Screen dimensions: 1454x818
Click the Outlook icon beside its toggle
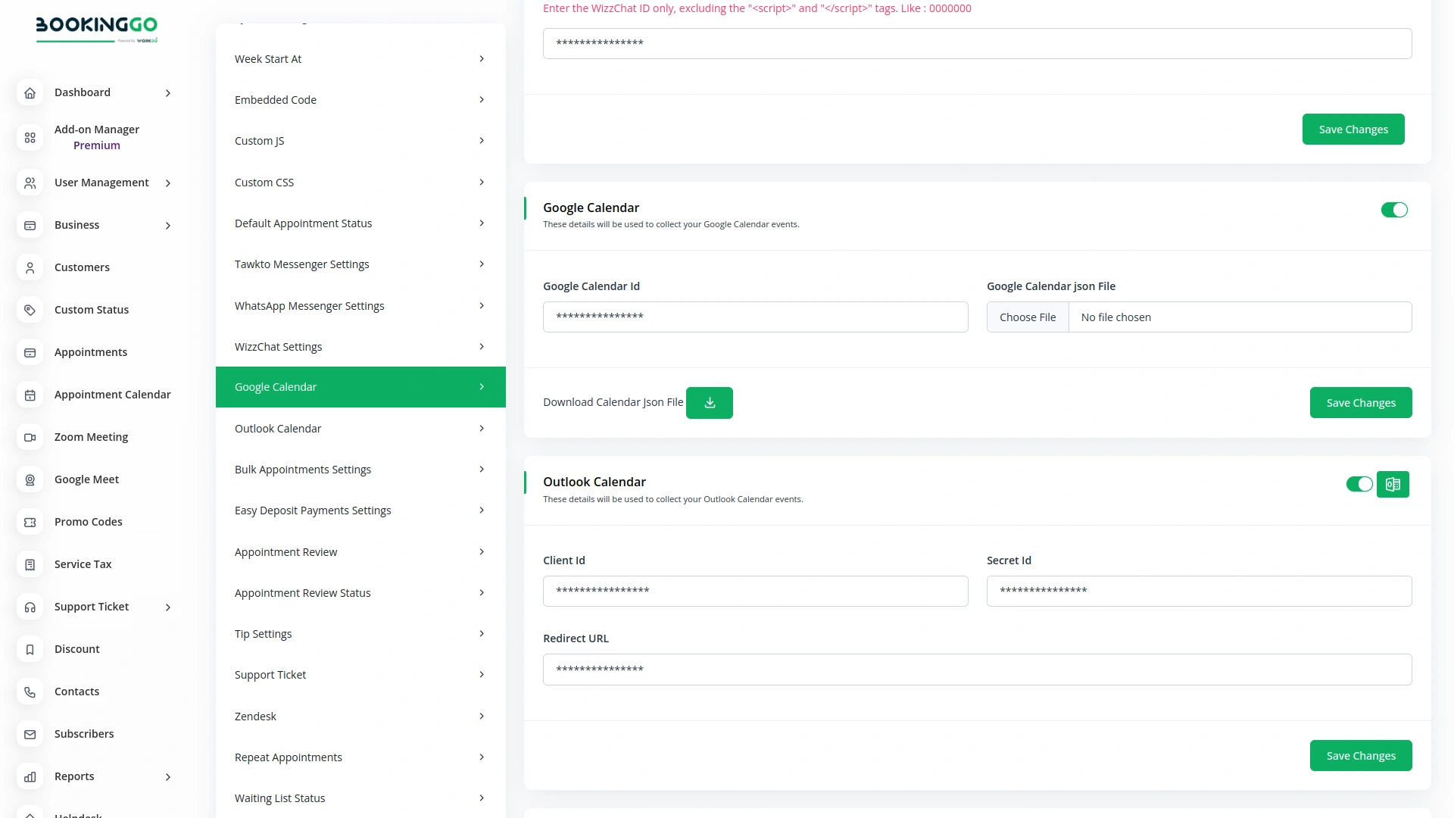coord(1393,484)
